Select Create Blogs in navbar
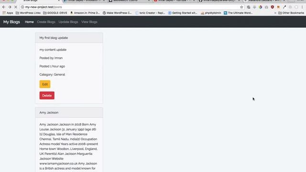The height and width of the screenshot is (172, 306). [x=46, y=22]
